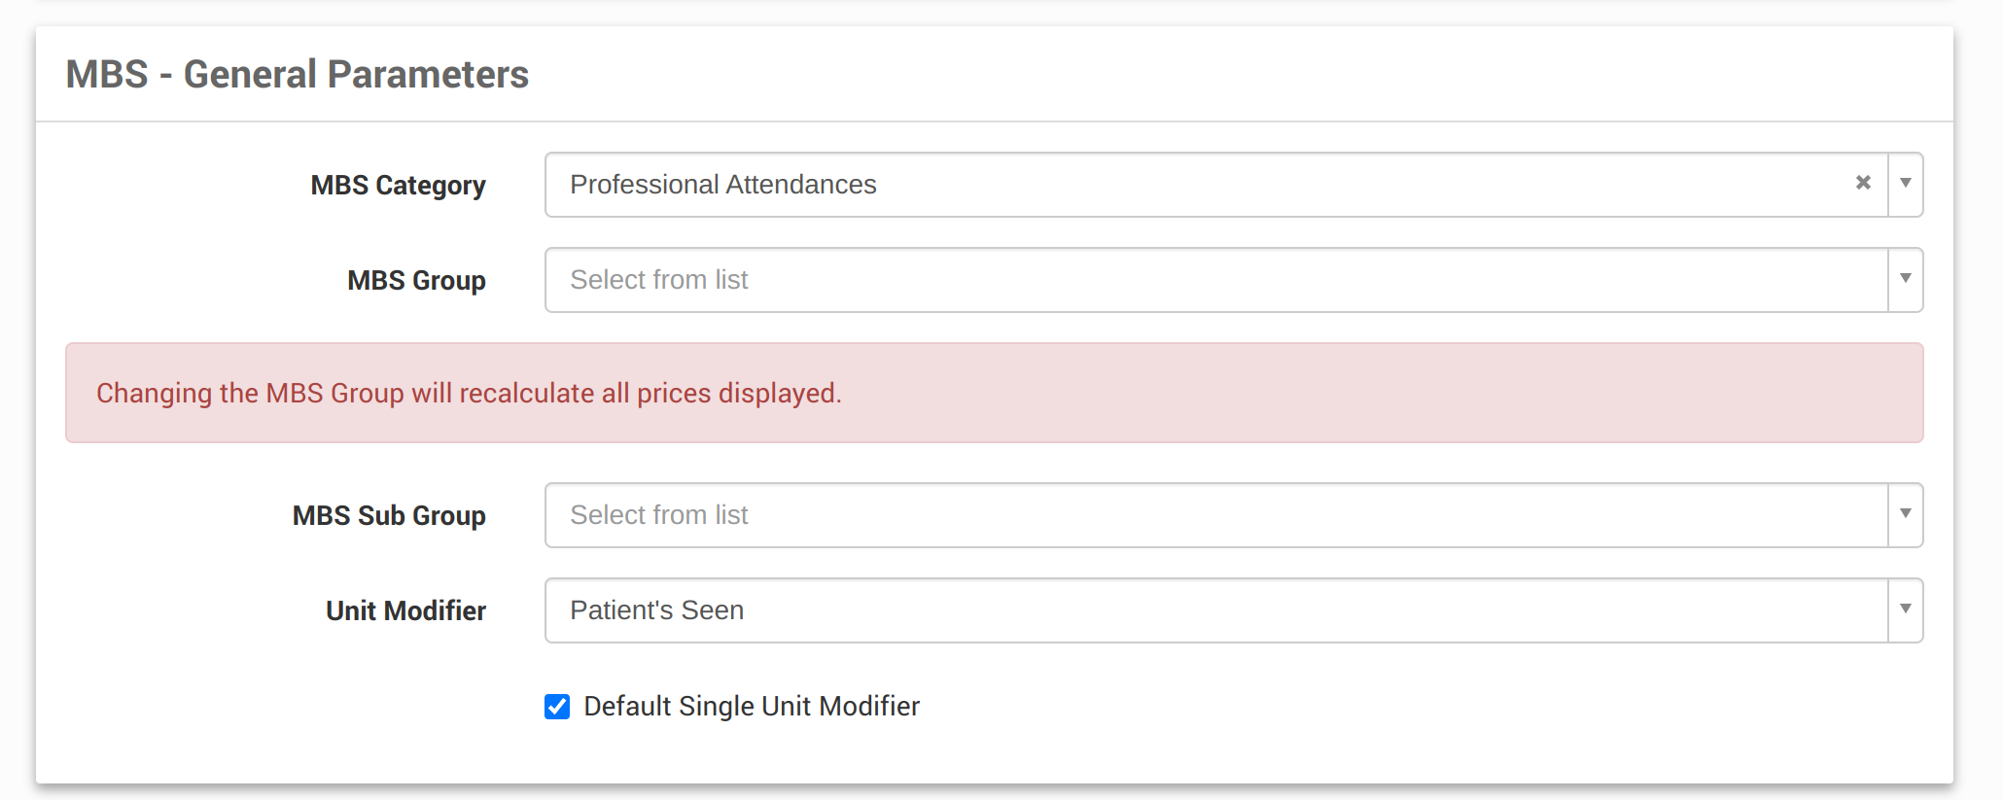This screenshot has width=2003, height=800.
Task: Clear the MBS Category selection
Action: (x=1863, y=183)
